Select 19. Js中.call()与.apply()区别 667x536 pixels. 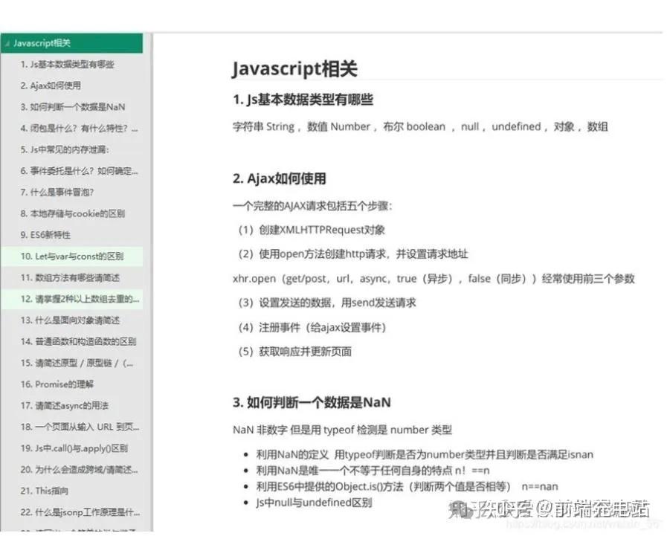click(x=71, y=448)
